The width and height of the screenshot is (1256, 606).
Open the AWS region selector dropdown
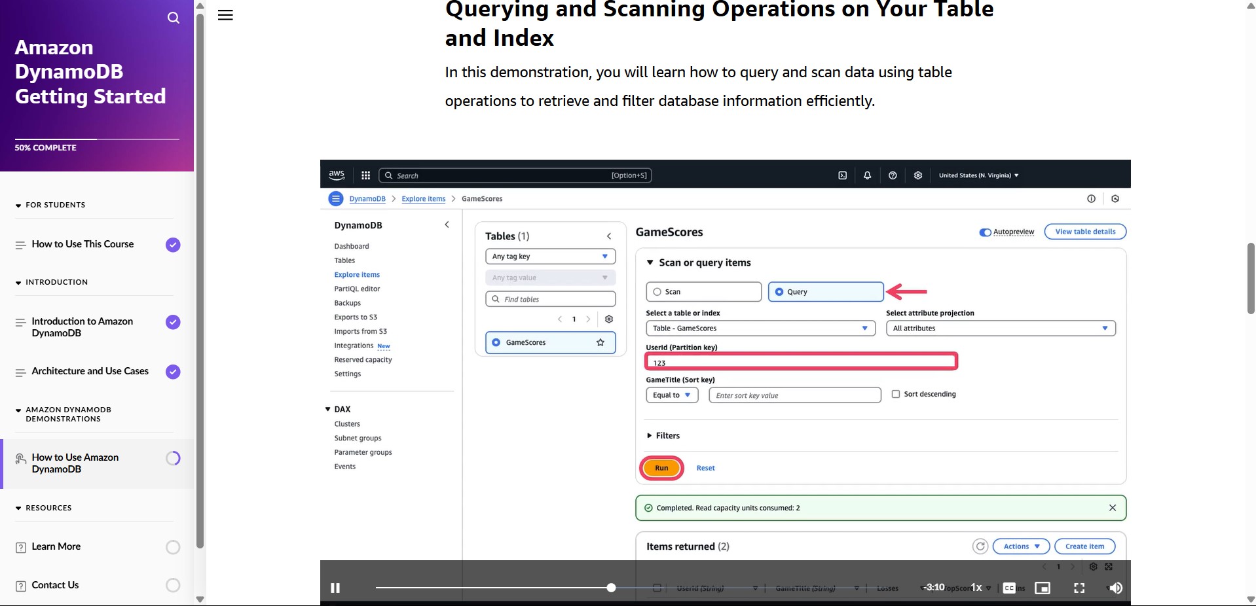pyautogui.click(x=978, y=175)
